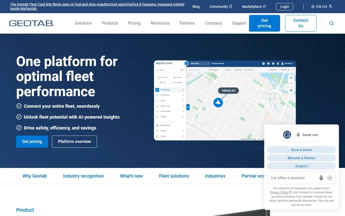The image size is (345, 216).
Task: Click the help icon in MyGeotab preview
Action: 263,63
